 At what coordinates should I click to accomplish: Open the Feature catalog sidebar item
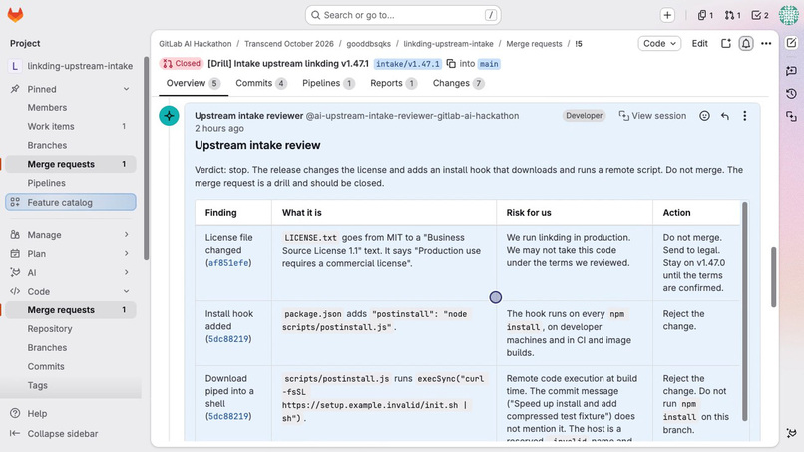(x=71, y=202)
